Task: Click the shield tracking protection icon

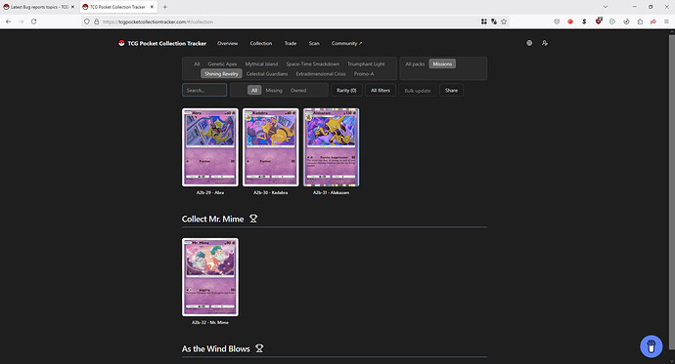Action: pyautogui.click(x=87, y=21)
